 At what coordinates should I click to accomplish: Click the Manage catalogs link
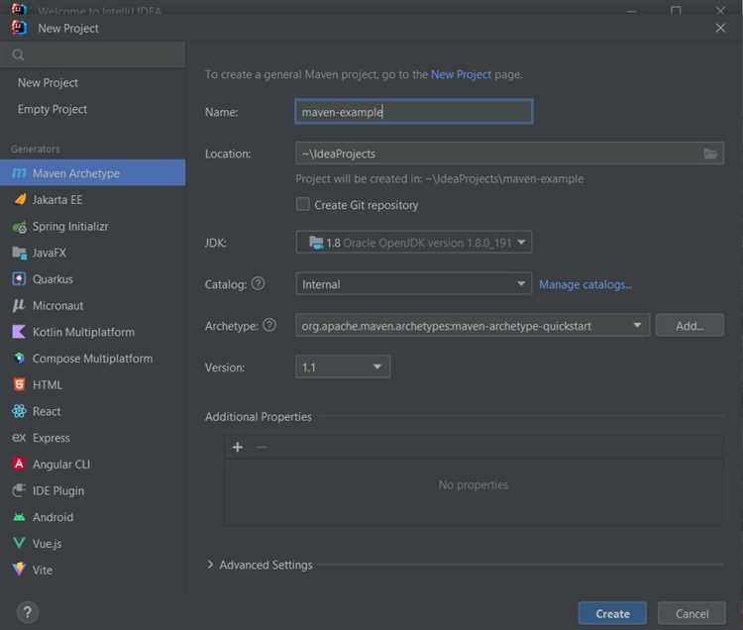(x=585, y=284)
